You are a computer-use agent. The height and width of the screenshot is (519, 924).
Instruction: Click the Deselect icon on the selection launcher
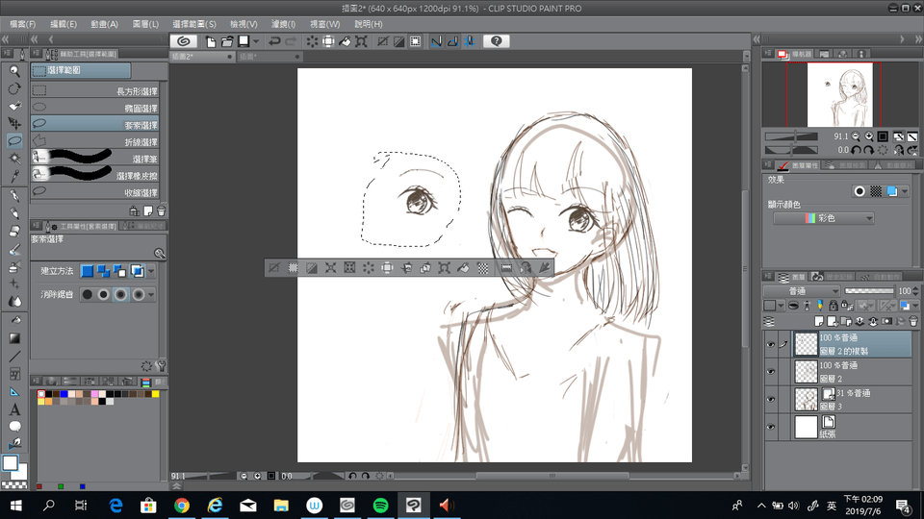click(x=274, y=268)
